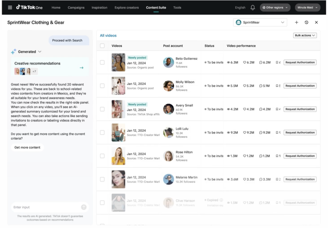This screenshot has height=228, width=328.
Task: Click Rose Hilton profile avatar
Action: [169, 156]
